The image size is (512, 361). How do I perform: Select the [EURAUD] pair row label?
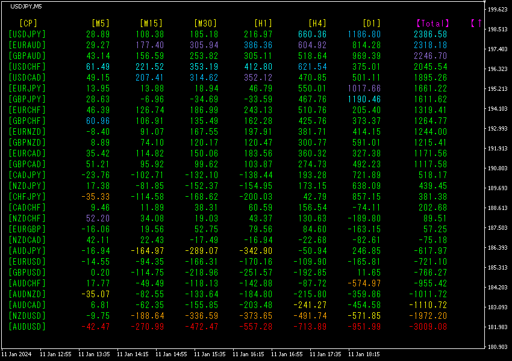pyautogui.click(x=27, y=45)
